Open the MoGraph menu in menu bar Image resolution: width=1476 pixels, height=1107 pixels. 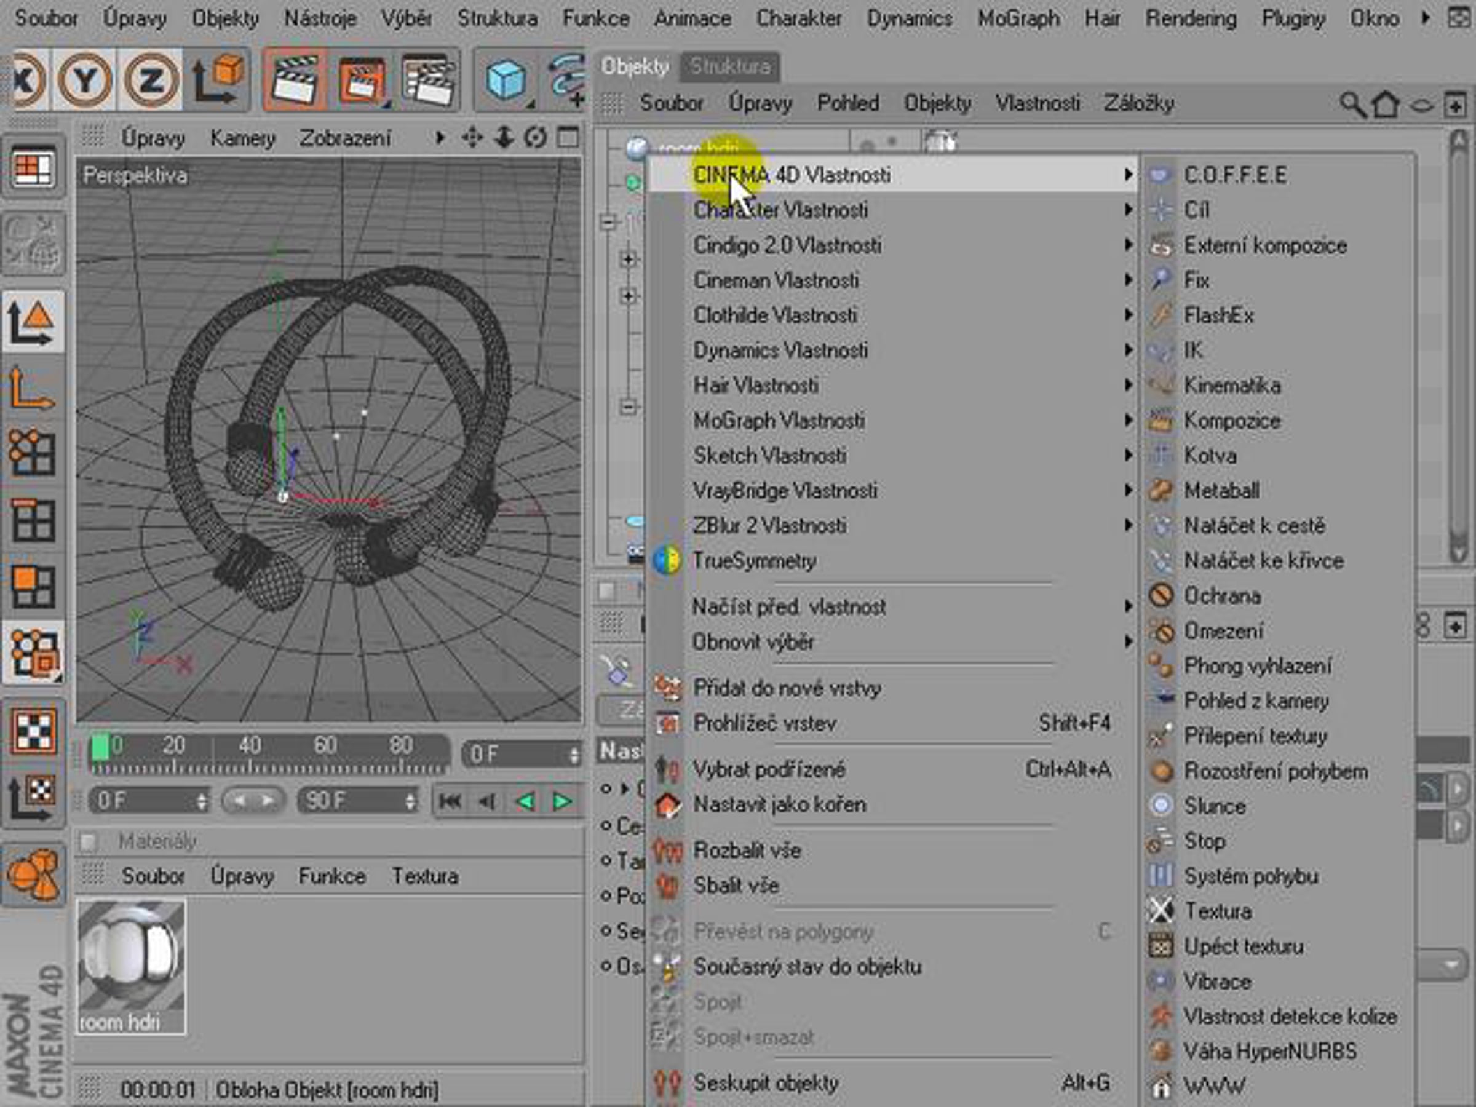tap(1018, 18)
